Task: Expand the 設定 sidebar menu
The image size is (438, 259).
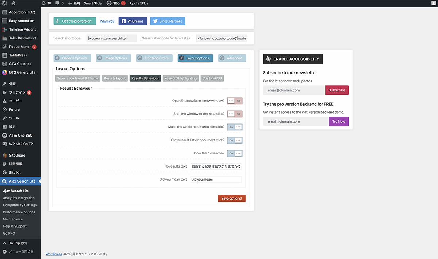Action: 12,127
